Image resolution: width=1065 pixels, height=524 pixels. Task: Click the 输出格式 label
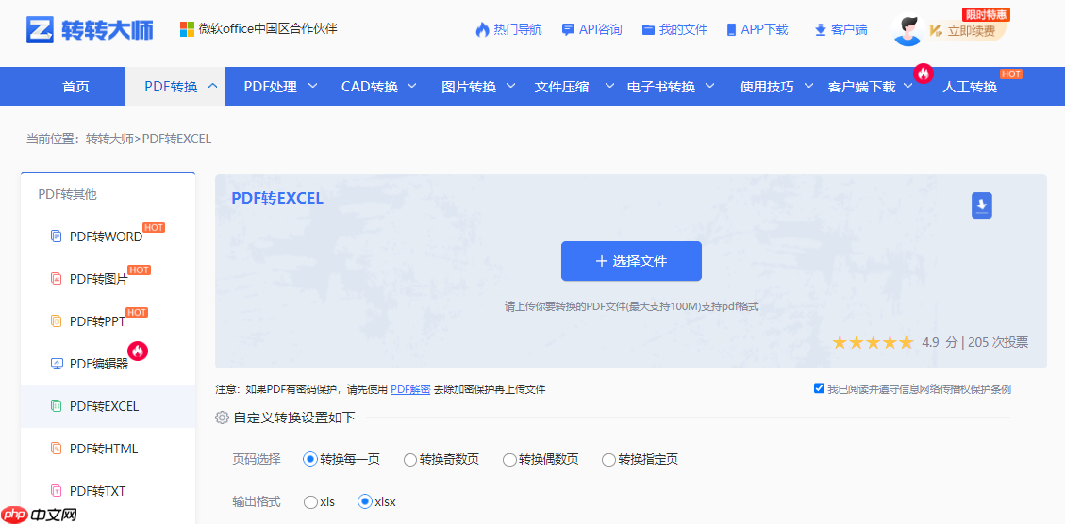click(x=256, y=502)
